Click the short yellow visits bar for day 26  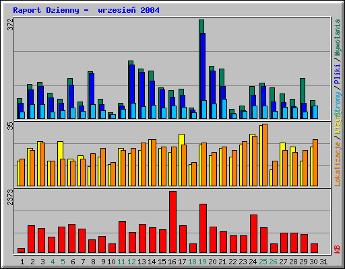point(271,178)
